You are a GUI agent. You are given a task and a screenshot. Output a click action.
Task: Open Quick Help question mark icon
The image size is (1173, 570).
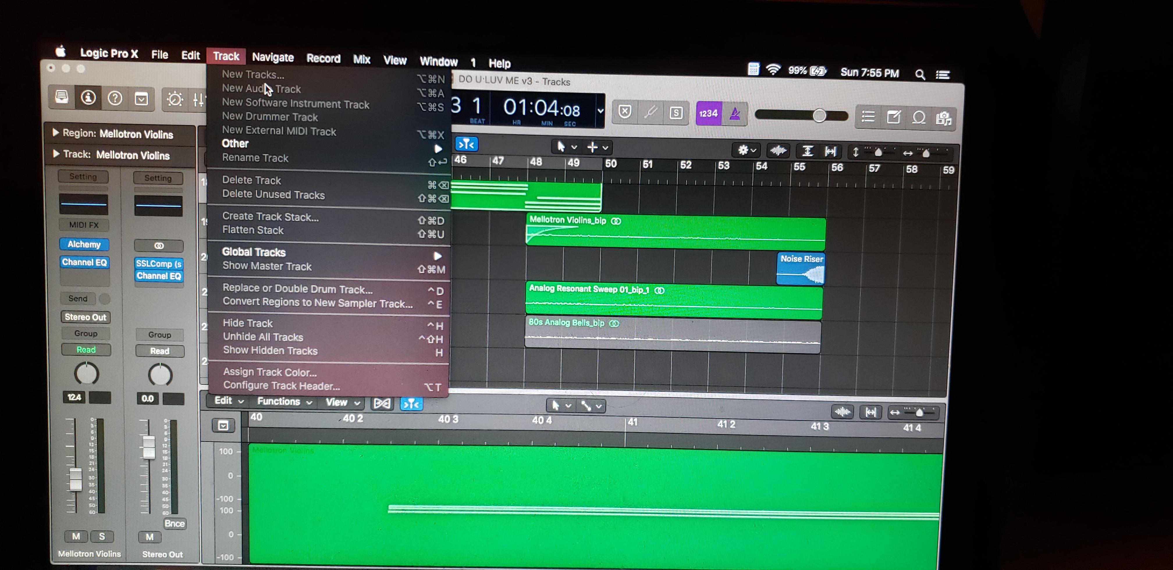tap(115, 98)
